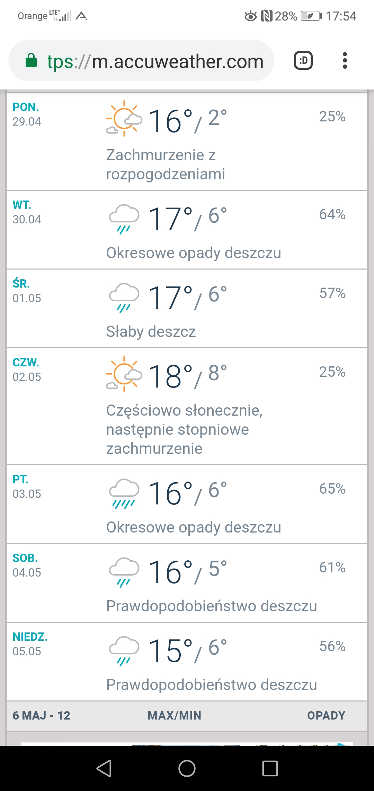Tap the '6 MAJ - 12' week header
This screenshot has width=374, height=791.
[42, 715]
